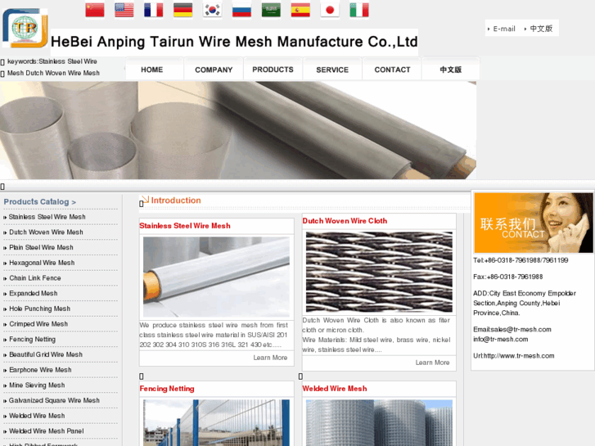Screen dimensions: 595x446
Task: Click the South Korea flag icon
Action: click(x=212, y=10)
